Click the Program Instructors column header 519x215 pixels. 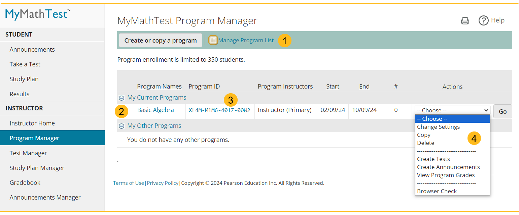click(x=285, y=87)
